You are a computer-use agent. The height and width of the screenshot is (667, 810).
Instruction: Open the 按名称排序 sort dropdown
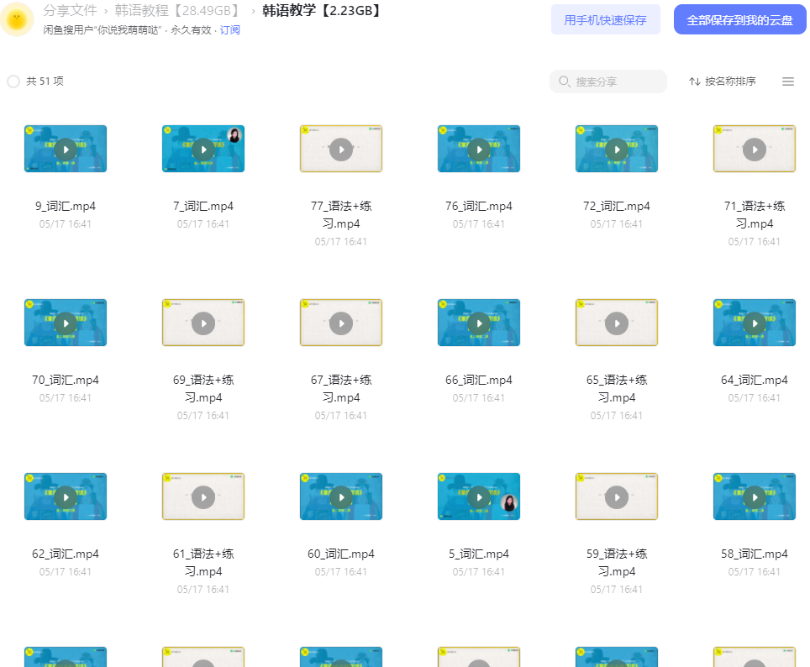coord(722,81)
